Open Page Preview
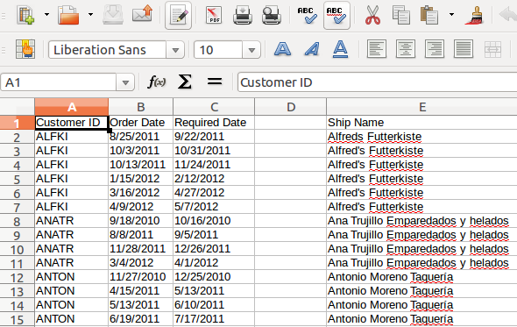The width and height of the screenshot is (517, 327). (x=271, y=15)
